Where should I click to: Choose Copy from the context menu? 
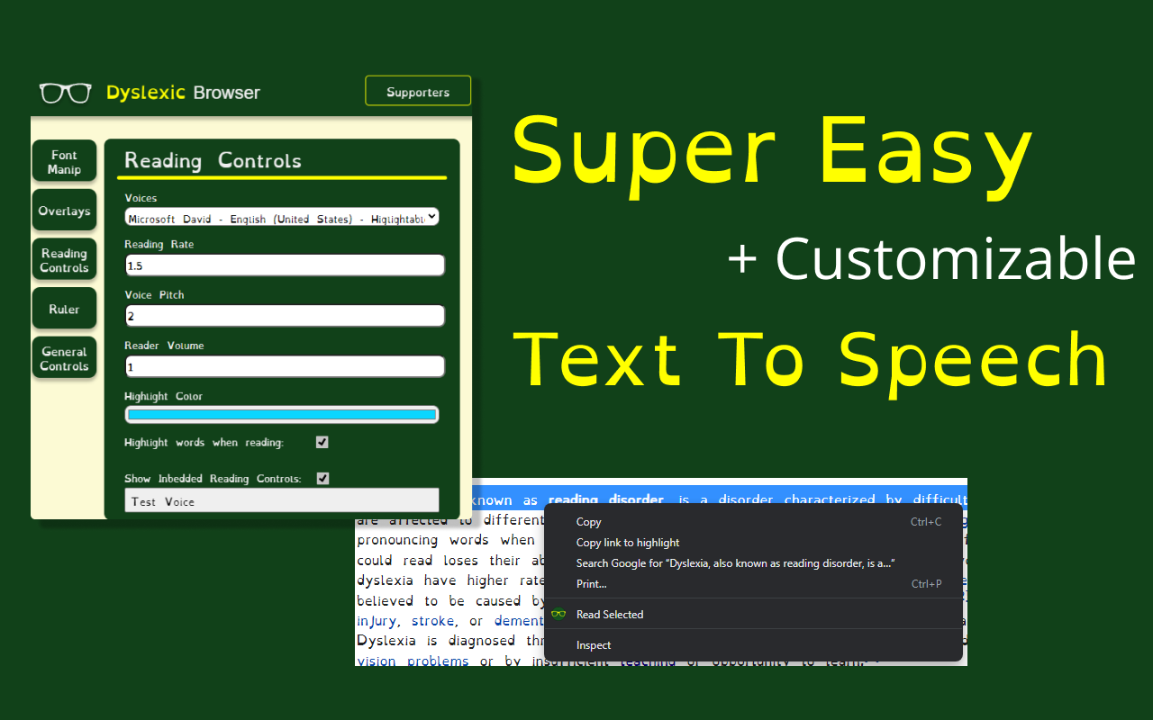588,522
